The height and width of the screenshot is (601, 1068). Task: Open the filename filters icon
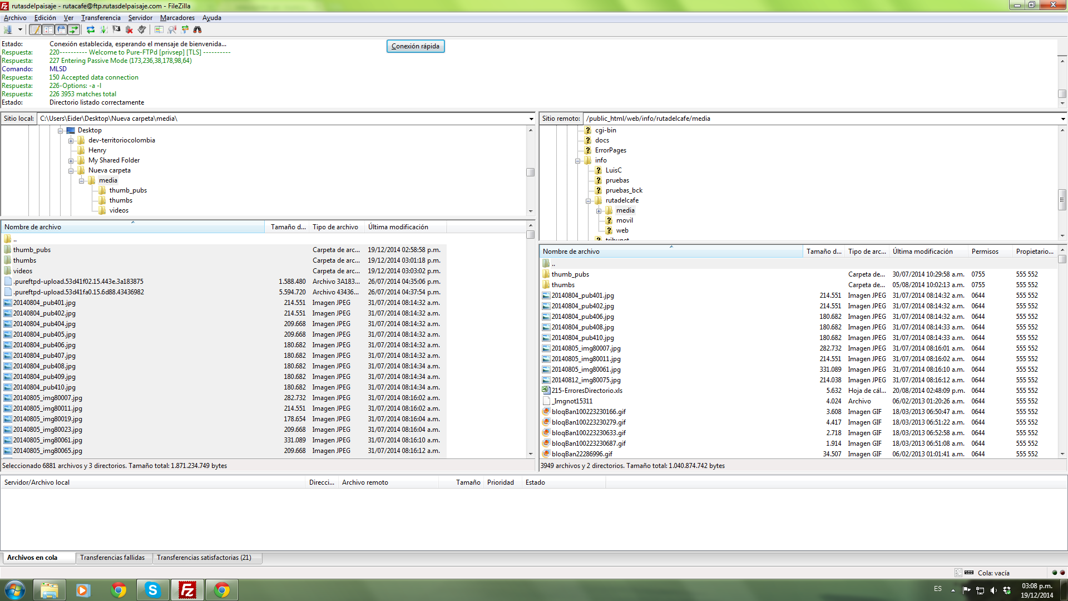[x=172, y=29]
